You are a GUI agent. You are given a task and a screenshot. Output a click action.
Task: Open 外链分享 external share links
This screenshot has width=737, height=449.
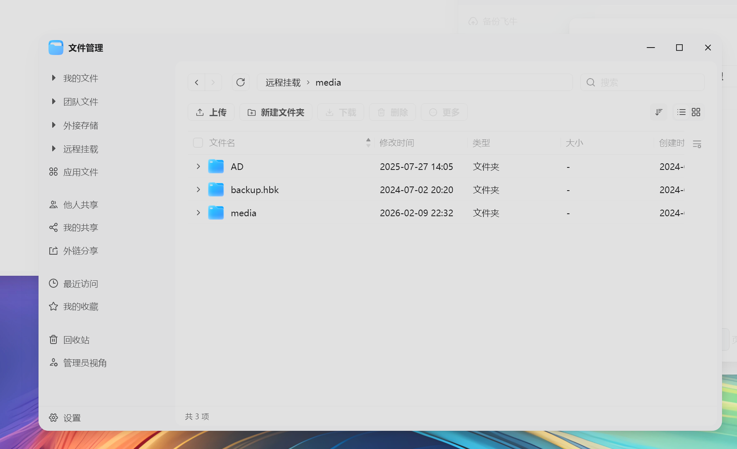[80, 250]
